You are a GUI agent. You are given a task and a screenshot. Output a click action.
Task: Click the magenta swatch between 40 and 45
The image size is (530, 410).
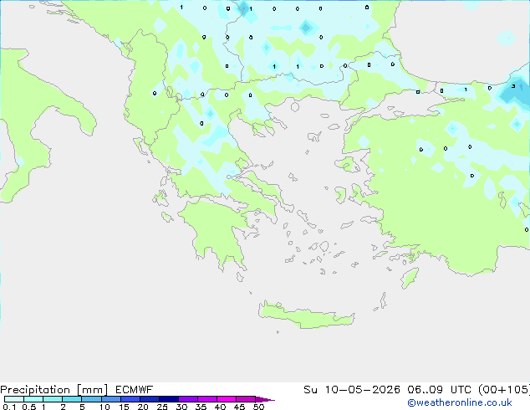pos(227,399)
